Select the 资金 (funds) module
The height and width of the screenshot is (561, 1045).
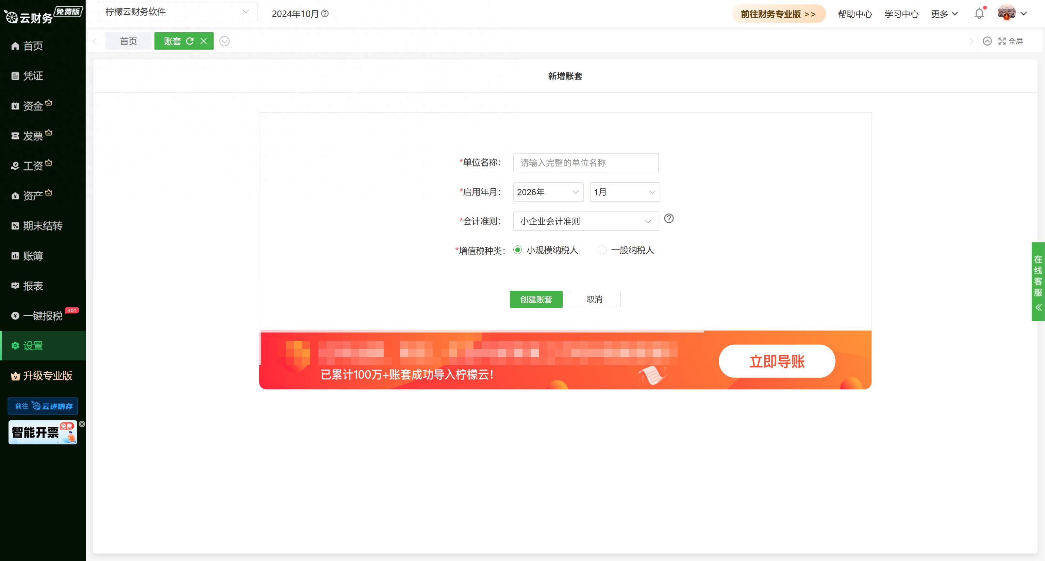pyautogui.click(x=32, y=106)
